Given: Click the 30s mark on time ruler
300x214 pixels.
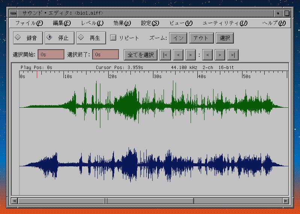Looking at the screenshot, I should coord(158,77).
